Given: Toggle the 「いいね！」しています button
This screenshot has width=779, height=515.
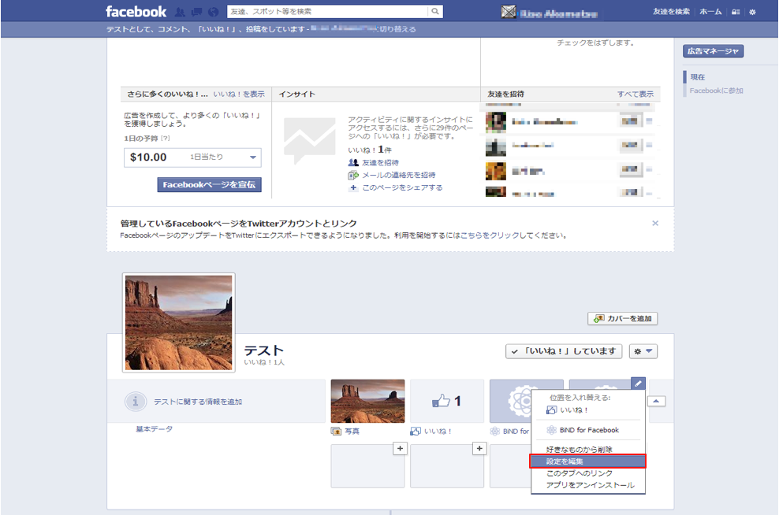Looking at the screenshot, I should click(x=564, y=351).
